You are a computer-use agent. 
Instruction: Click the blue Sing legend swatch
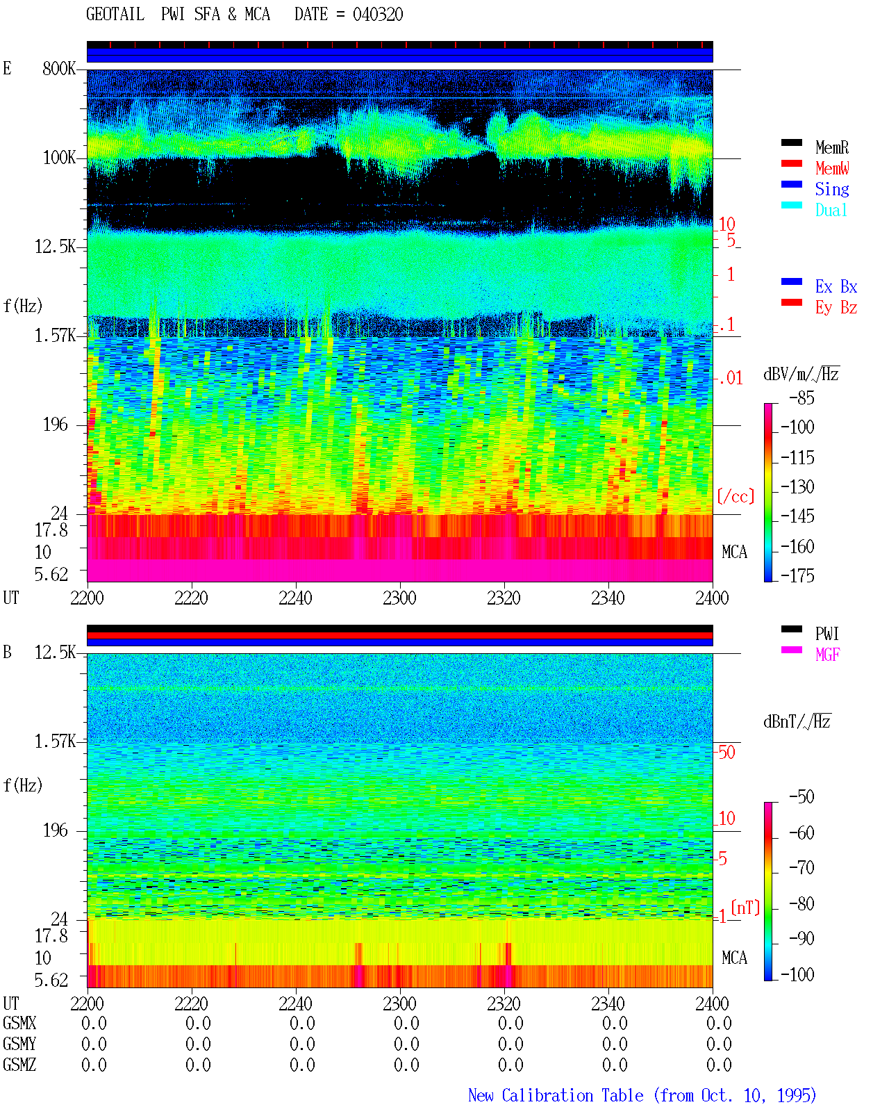(x=791, y=185)
